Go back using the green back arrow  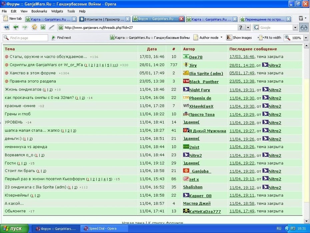tap(16, 27)
